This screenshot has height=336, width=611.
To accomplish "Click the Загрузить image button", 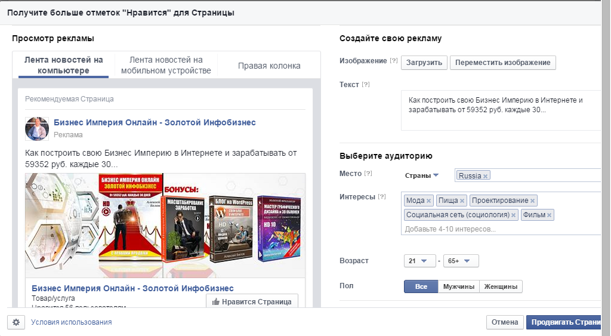I will click(424, 63).
